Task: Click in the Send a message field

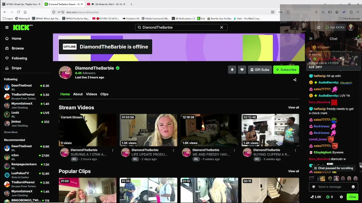Action: (333, 187)
